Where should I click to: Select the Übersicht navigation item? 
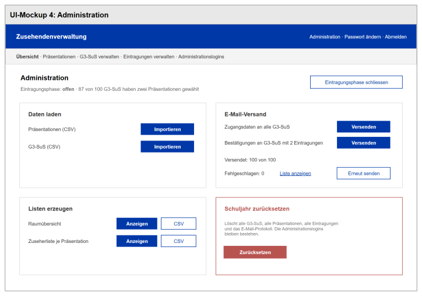[27, 57]
